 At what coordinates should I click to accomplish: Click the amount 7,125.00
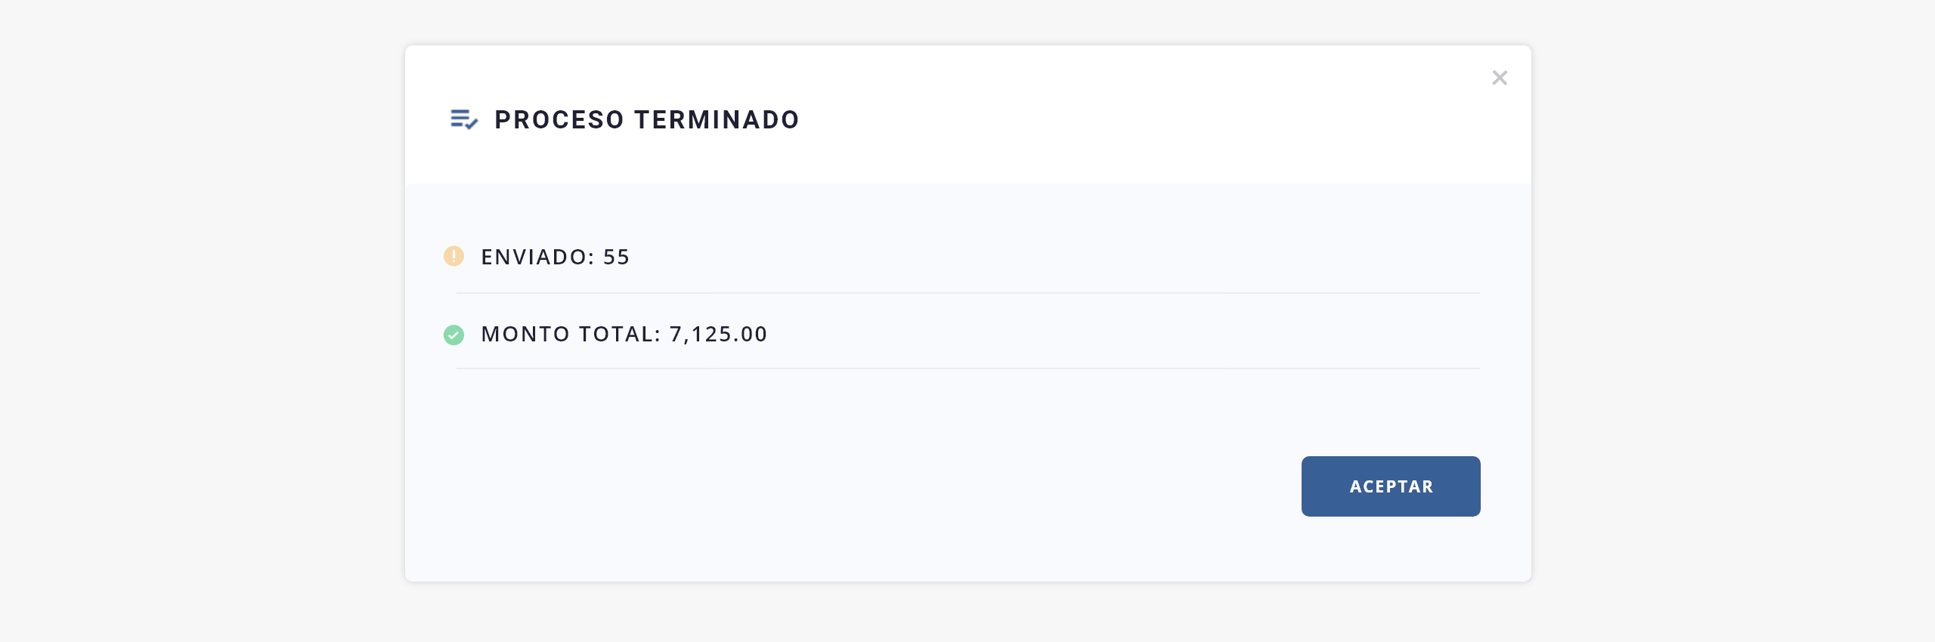719,334
